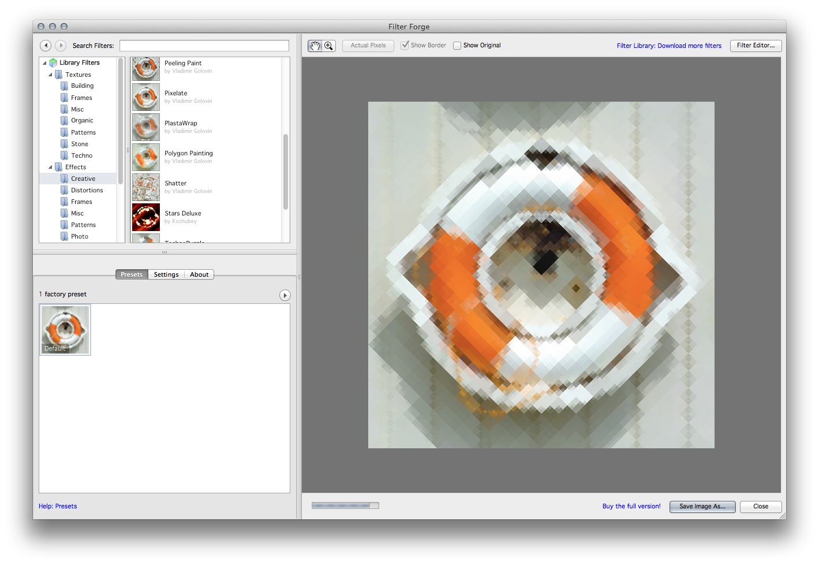Click the forward navigation arrow
Viewport: 819px width, 565px height.
click(61, 46)
